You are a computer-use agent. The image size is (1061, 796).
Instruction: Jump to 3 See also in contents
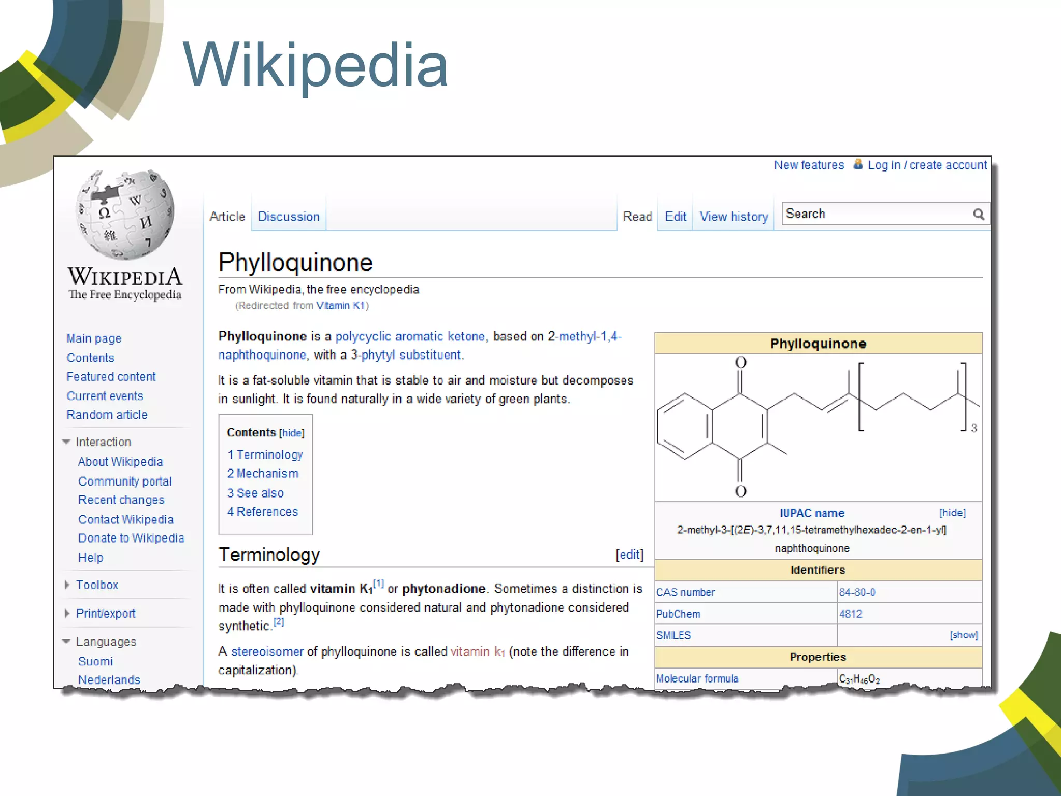click(255, 493)
